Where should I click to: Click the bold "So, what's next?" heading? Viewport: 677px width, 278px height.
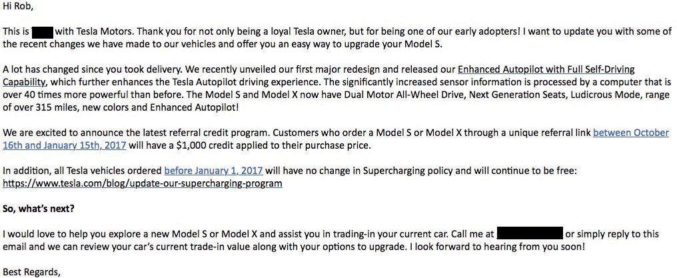click(39, 209)
